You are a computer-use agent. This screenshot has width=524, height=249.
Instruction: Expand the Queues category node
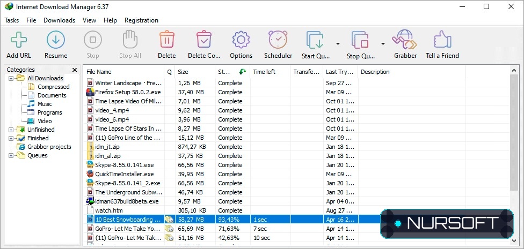pos(11,155)
